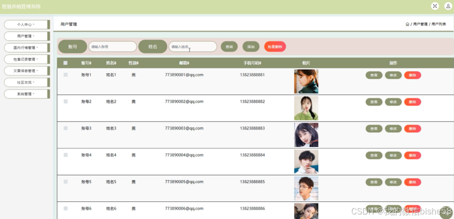The width and height of the screenshot is (454, 219).
Task: Go to home icon in breadcrumb
Action: (x=407, y=24)
